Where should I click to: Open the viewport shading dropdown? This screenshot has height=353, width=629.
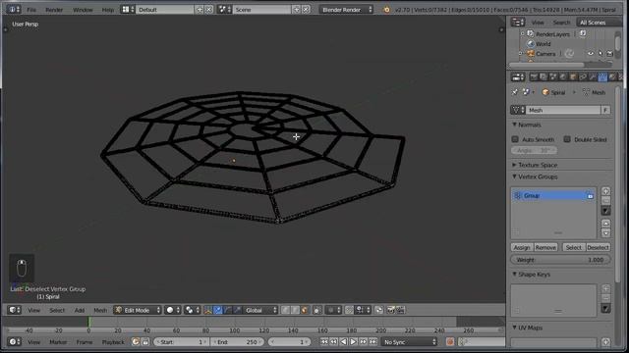coord(173,310)
